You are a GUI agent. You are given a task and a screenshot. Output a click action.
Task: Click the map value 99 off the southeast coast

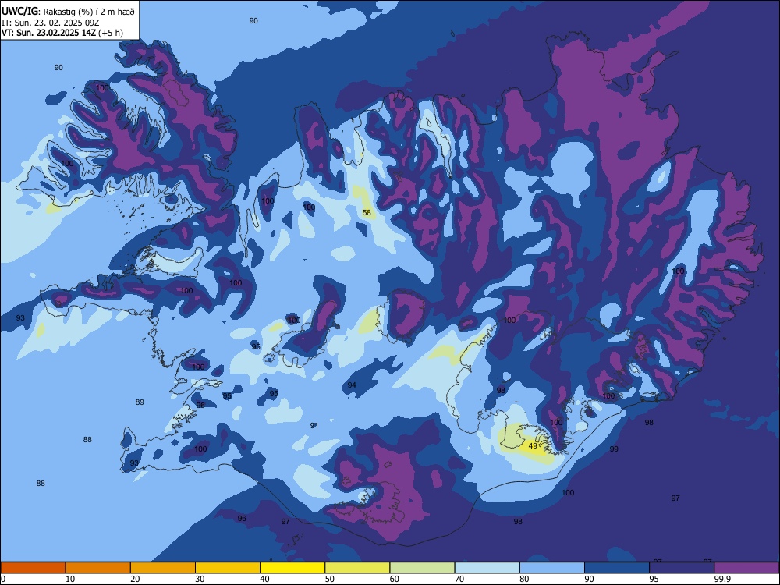[614, 448]
